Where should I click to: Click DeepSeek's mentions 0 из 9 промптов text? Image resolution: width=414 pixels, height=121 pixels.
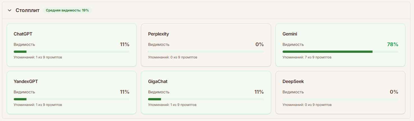pyautogui.click(x=307, y=105)
